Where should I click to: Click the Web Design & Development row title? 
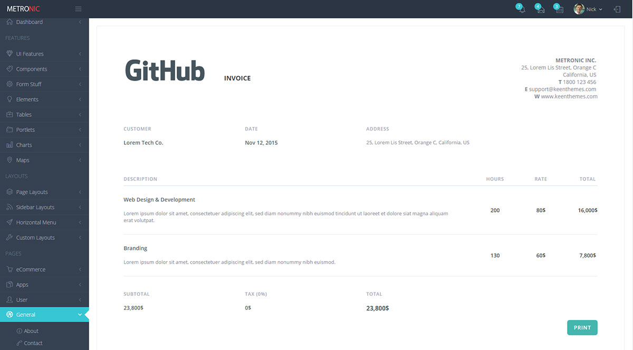(159, 200)
